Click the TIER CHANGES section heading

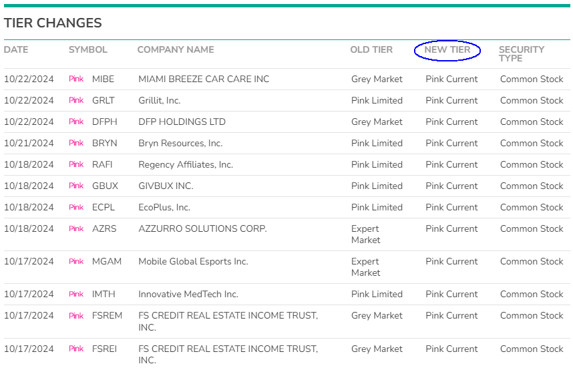53,23
